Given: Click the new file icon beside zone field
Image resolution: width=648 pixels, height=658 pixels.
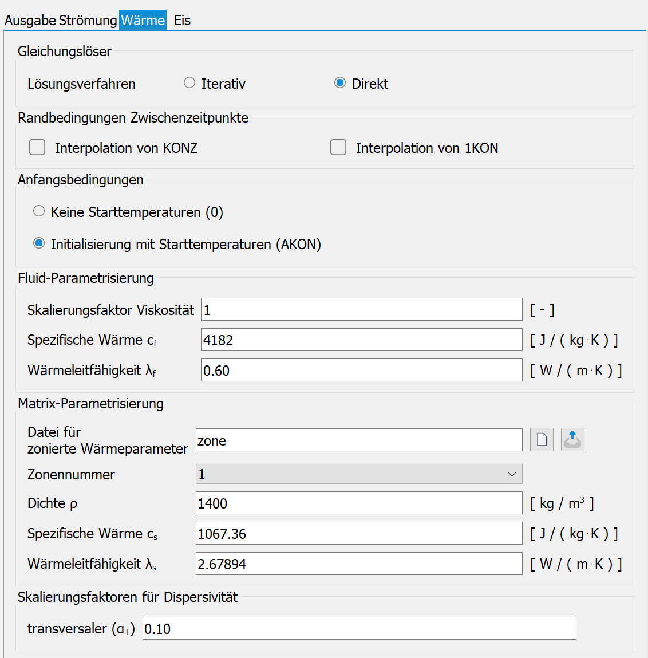Looking at the screenshot, I should (542, 439).
